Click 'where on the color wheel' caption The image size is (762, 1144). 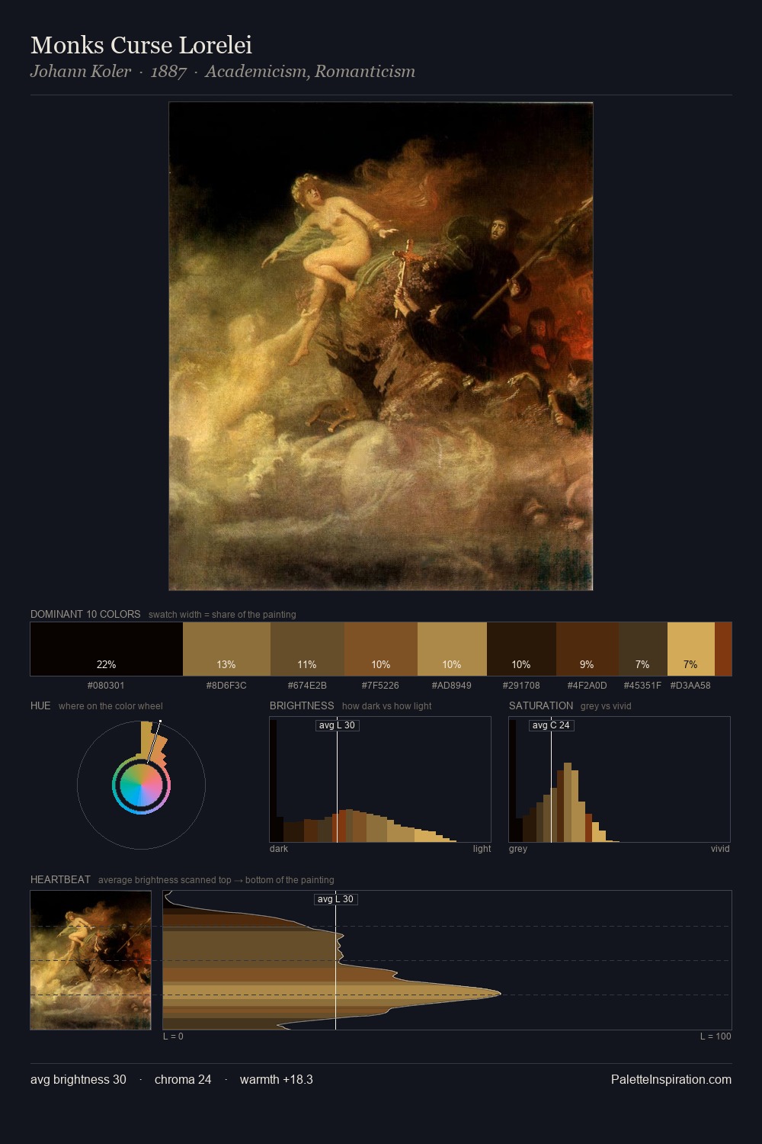tap(110, 705)
